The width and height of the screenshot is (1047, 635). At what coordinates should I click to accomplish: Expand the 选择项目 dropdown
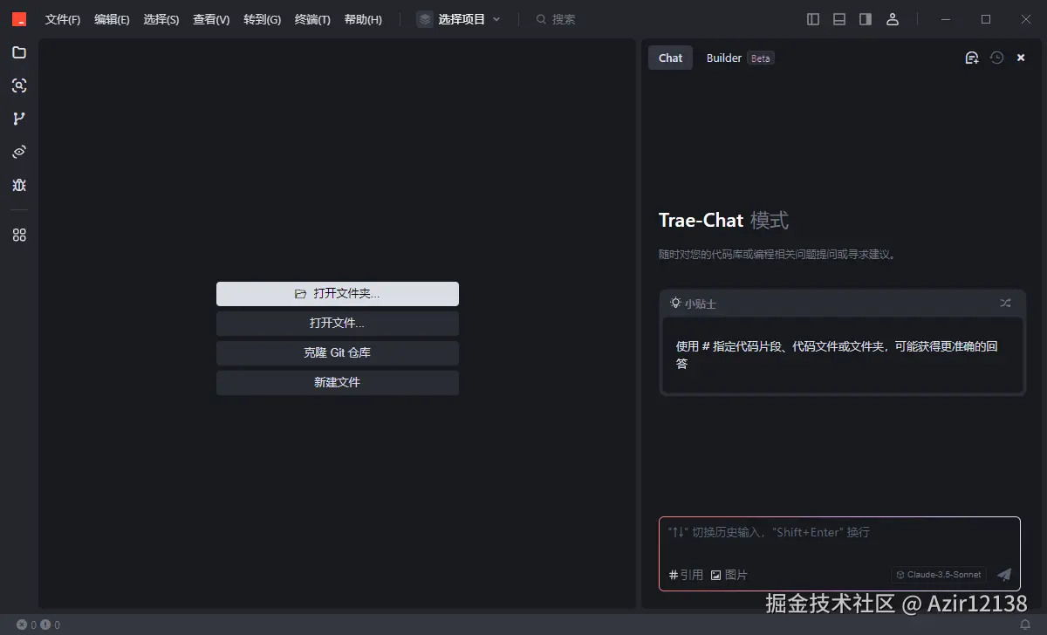click(459, 19)
